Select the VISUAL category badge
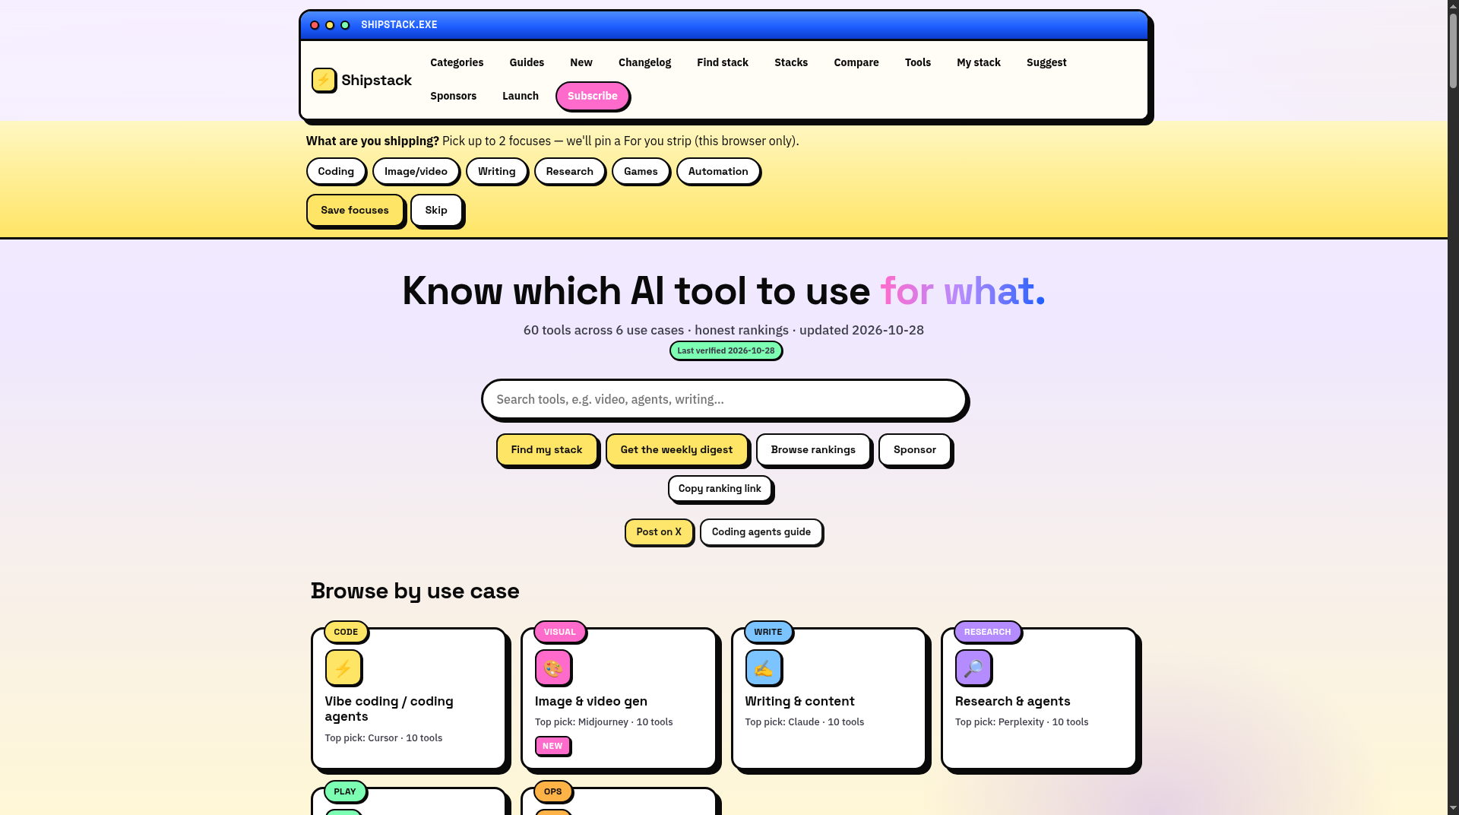 (x=560, y=632)
